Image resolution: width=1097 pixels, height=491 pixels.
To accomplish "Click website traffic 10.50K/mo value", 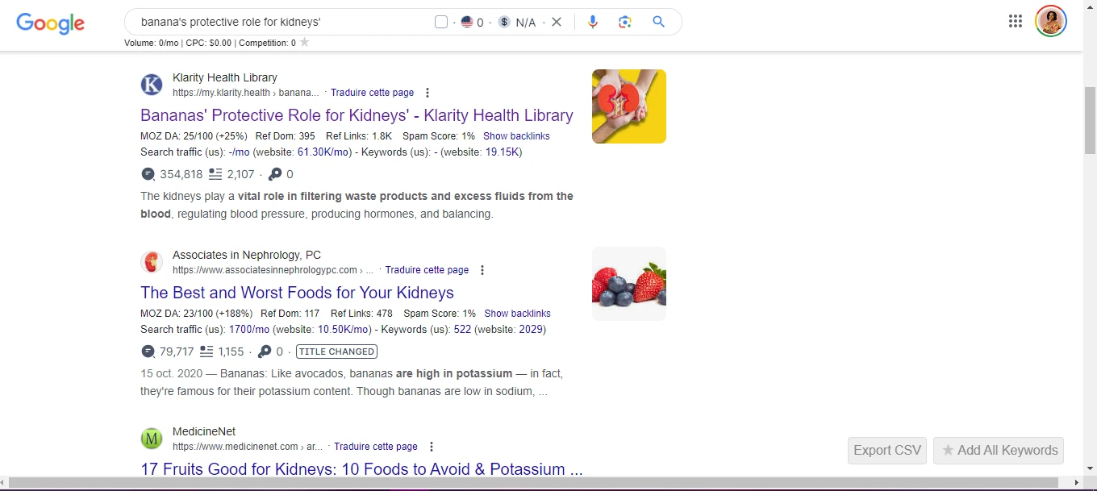I will [x=344, y=329].
